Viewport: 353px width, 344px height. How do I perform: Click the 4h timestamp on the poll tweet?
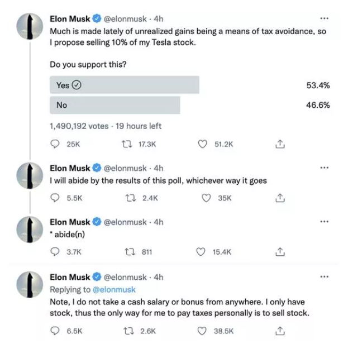(158, 20)
